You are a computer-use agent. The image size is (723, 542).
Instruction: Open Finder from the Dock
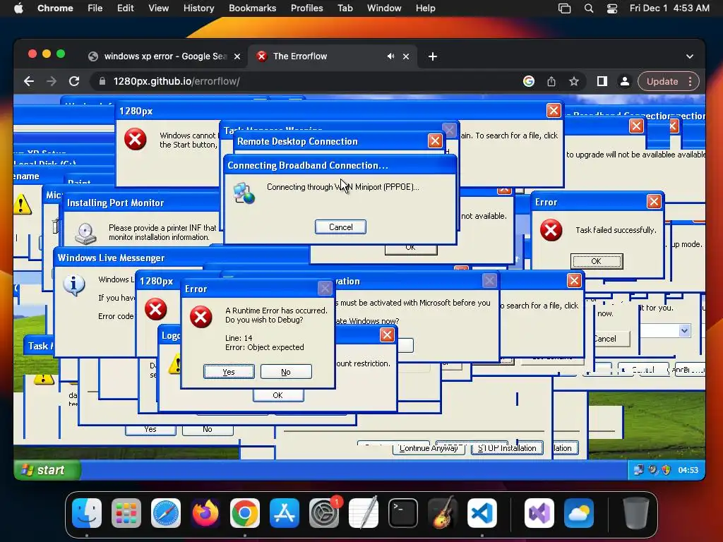pyautogui.click(x=87, y=513)
